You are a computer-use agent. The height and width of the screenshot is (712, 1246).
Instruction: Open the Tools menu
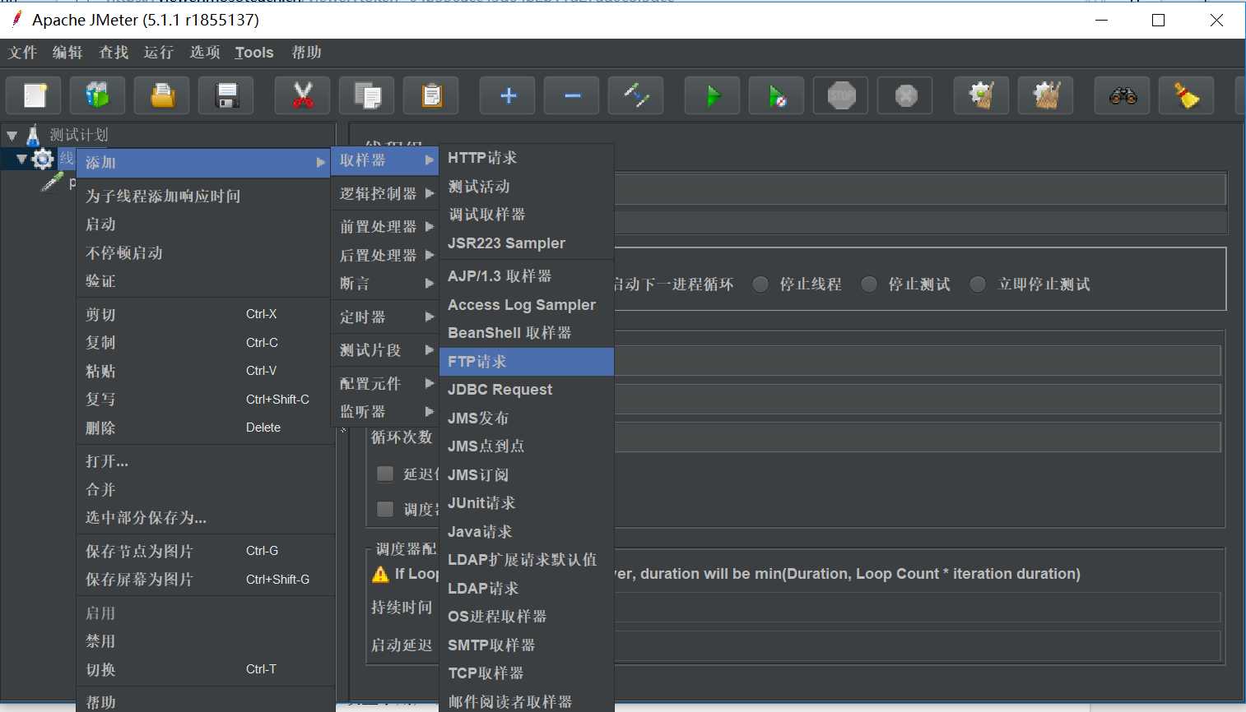[x=254, y=53]
